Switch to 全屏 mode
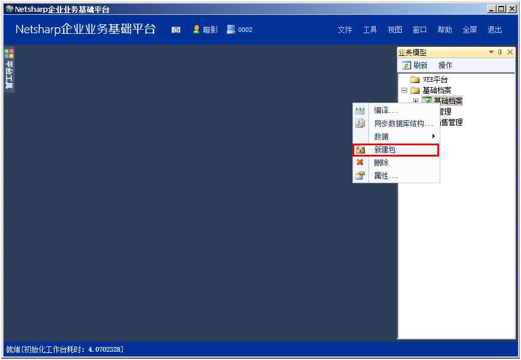Viewport: 521px width, 360px height. [x=469, y=30]
